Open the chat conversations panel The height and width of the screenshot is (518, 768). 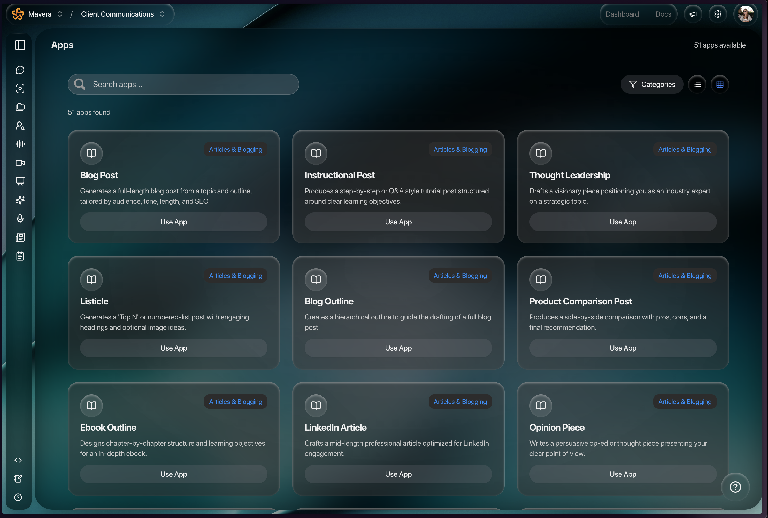pyautogui.click(x=20, y=70)
